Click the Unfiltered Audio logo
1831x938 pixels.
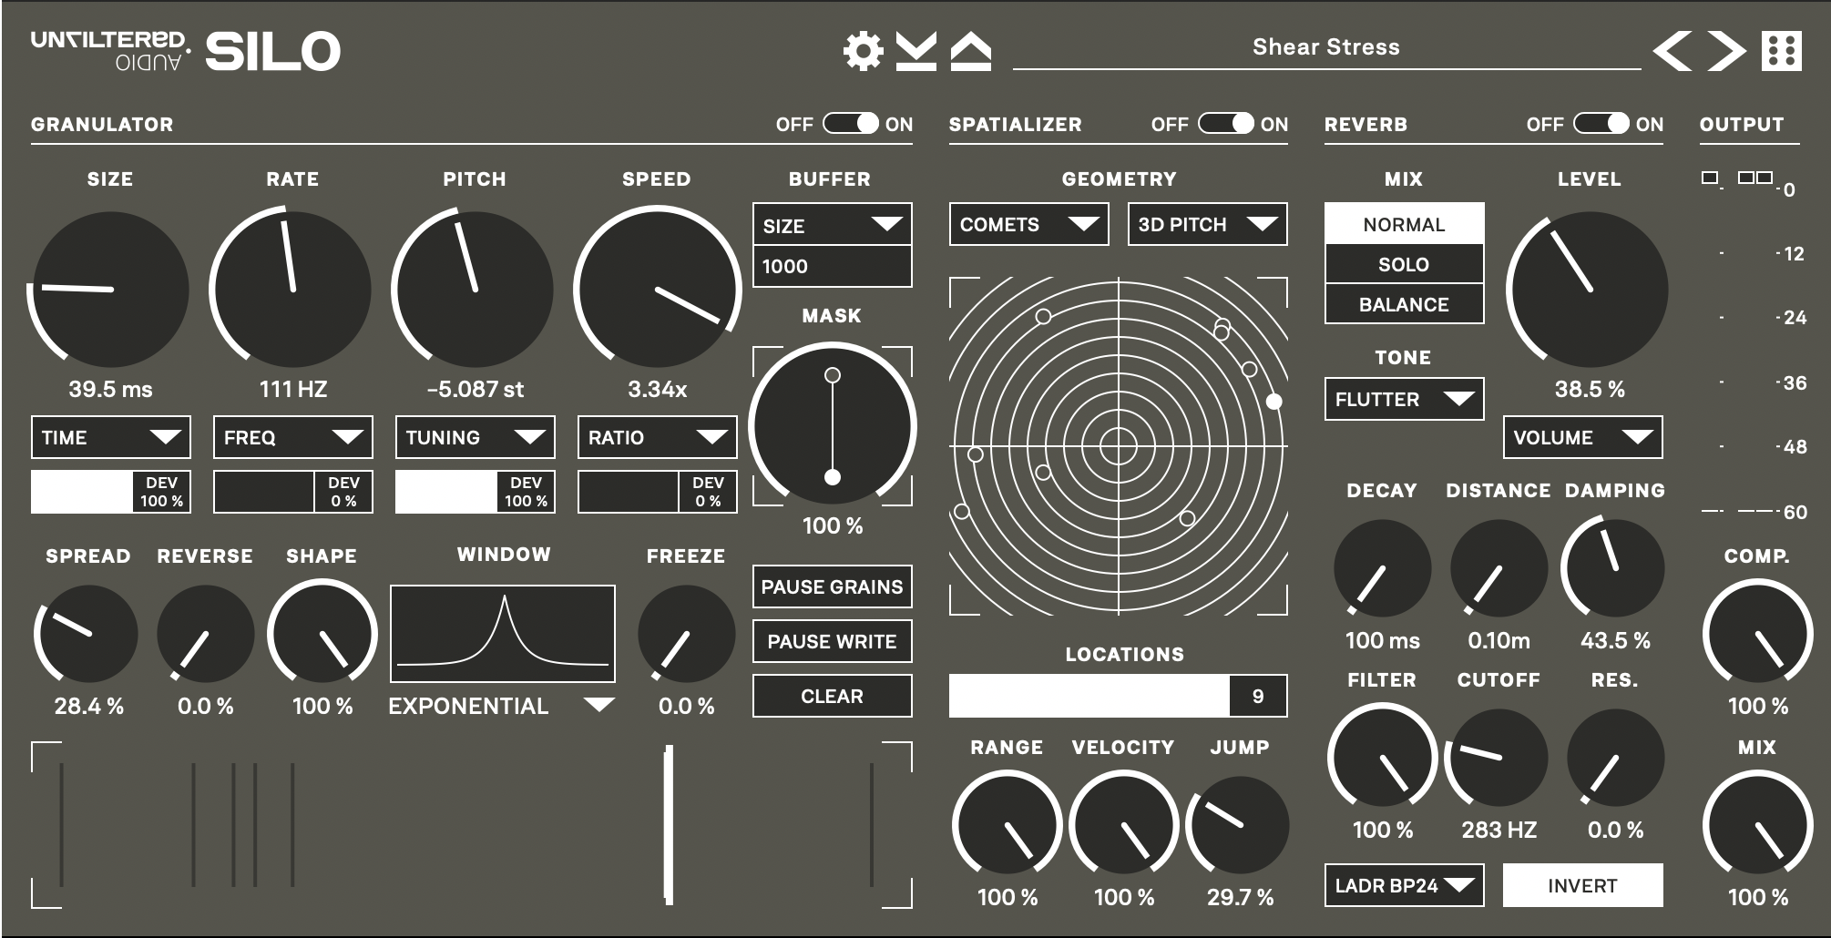click(110, 51)
